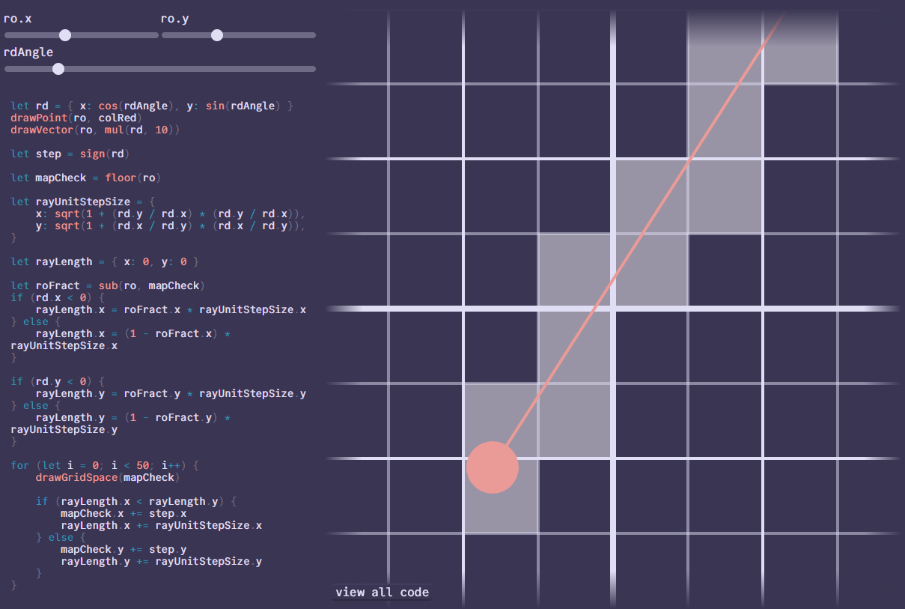Image resolution: width=905 pixels, height=609 pixels.
Task: Click the 'if (rd.y < 0)' condition line
Action: (x=58, y=381)
